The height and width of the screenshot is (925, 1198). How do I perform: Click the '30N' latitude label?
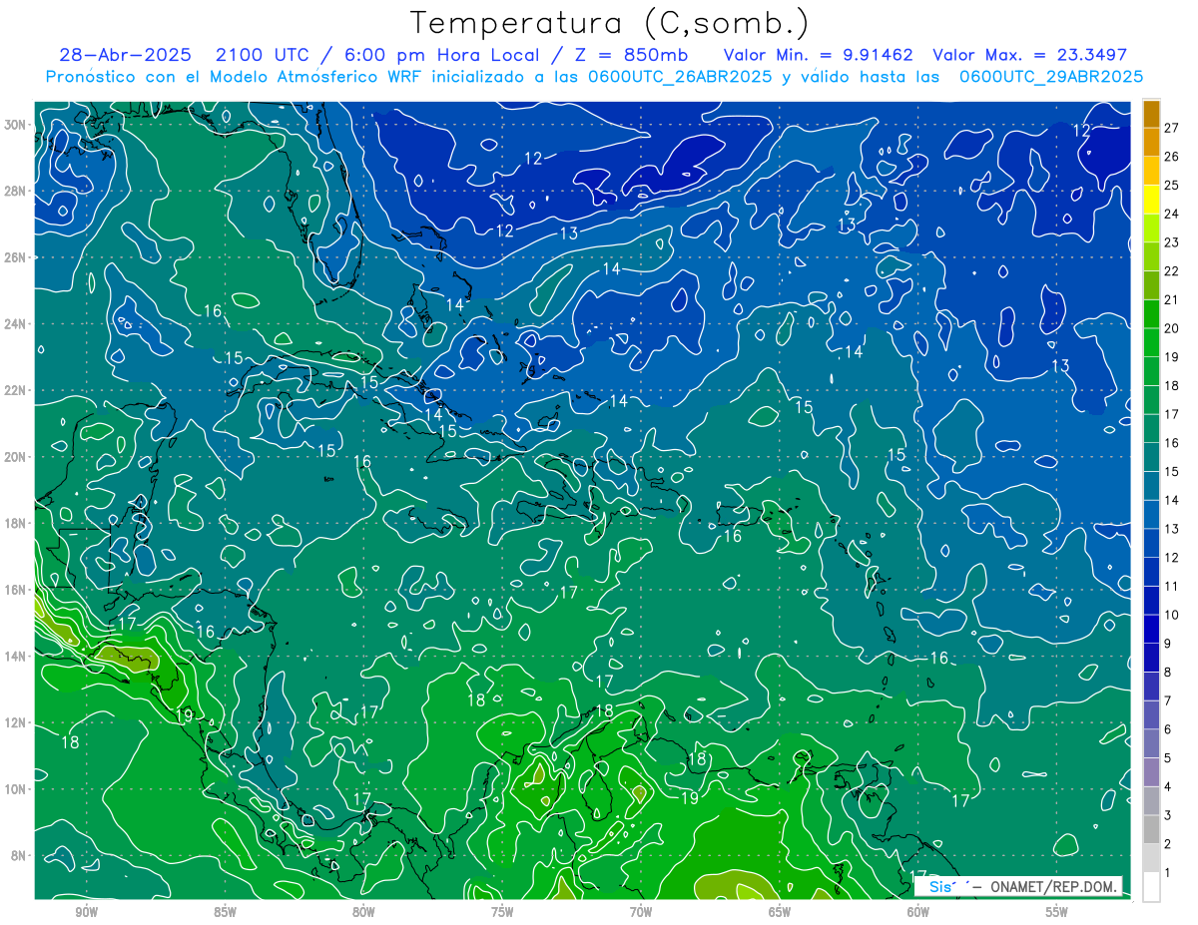[17, 125]
